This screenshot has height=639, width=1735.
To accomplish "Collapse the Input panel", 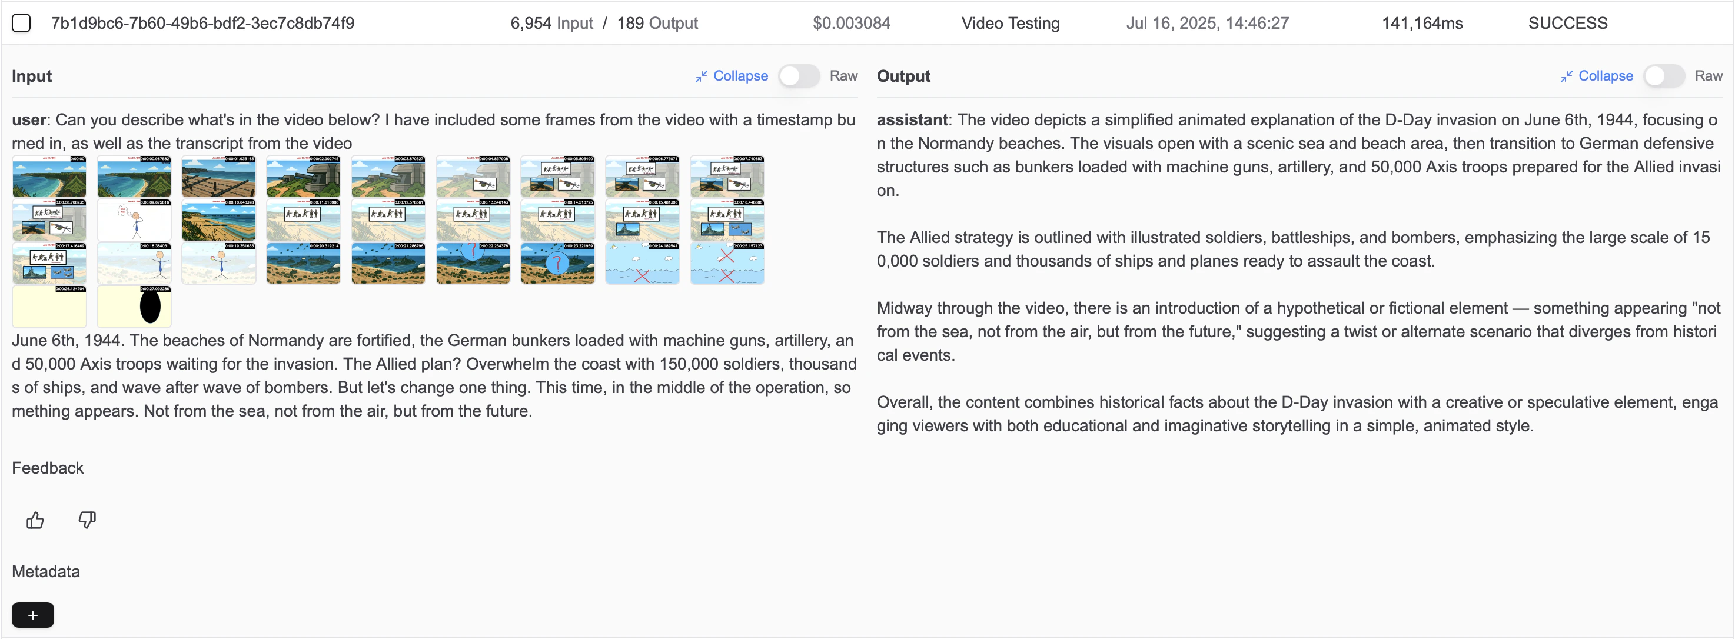I will coord(732,76).
